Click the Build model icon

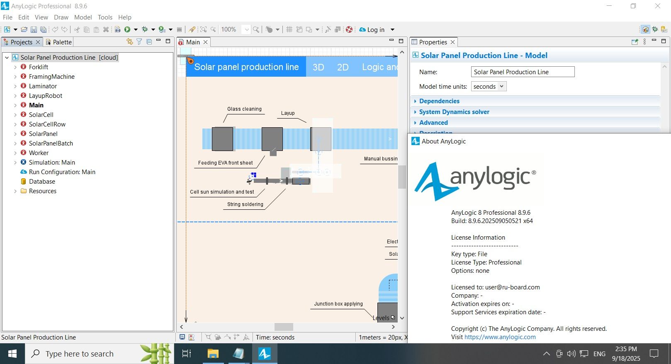click(118, 29)
